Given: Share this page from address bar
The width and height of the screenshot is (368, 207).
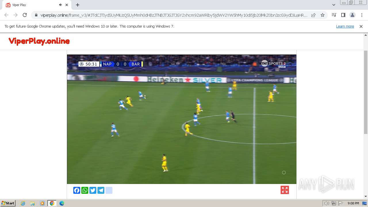Looking at the screenshot, I should [x=313, y=15].
